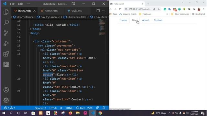Show hidden system tray icons
The image size is (207, 116).
point(169,113)
